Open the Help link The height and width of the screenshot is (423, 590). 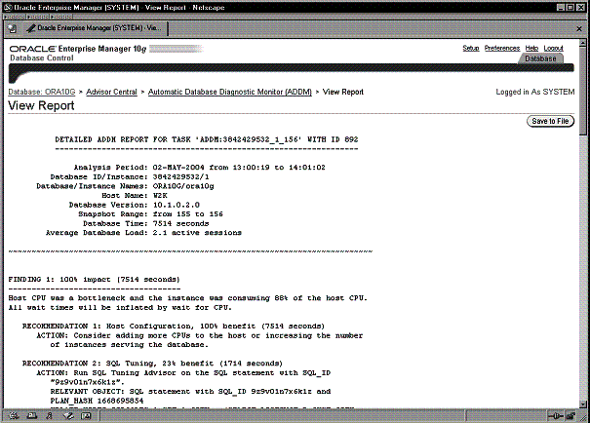click(x=531, y=48)
